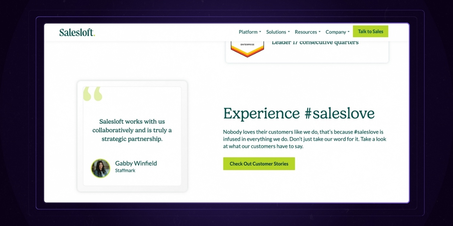
Task: Click Gabby Winfield's profile photo
Action: 101,168
